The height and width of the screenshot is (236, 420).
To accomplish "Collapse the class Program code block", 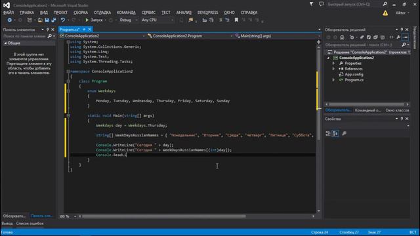I will [68, 81].
